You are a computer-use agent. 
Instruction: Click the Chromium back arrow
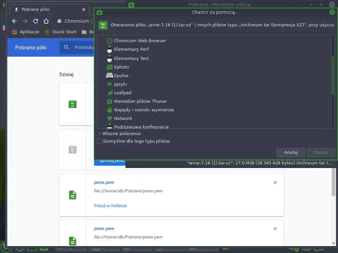point(15,21)
